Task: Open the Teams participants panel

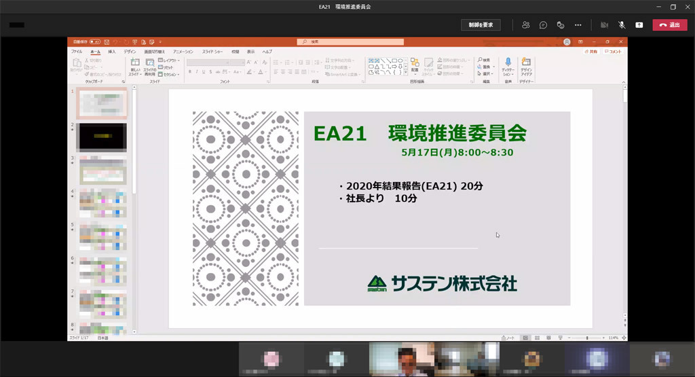Action: 526,25
